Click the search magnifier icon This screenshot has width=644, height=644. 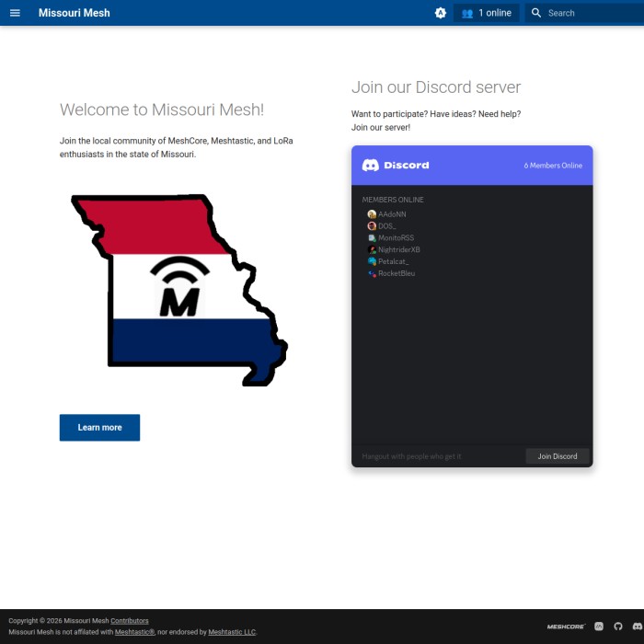click(x=536, y=13)
